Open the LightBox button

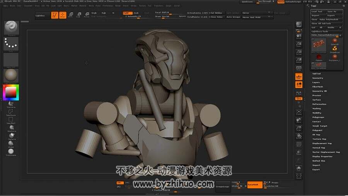[43, 16]
